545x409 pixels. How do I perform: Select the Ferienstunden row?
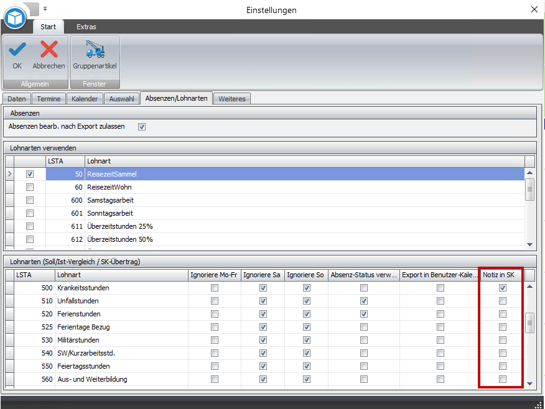(79, 315)
